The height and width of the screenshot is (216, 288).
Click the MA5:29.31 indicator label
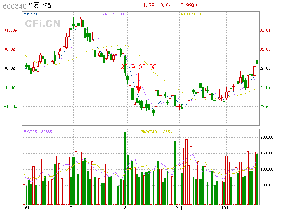tap(33, 14)
